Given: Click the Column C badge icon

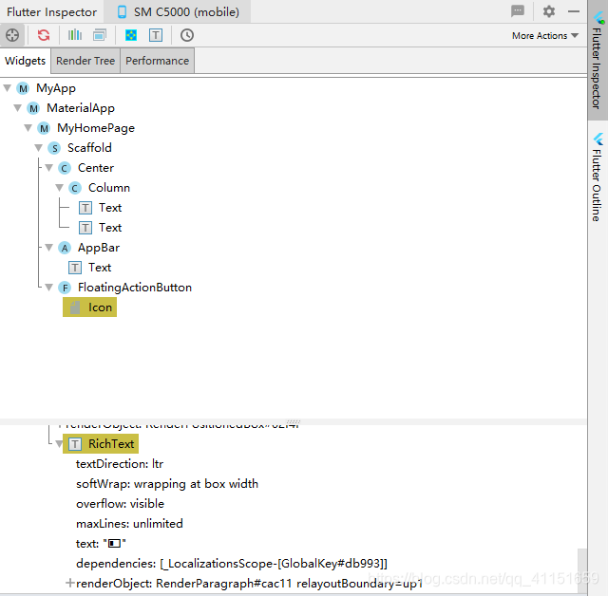Looking at the screenshot, I should coord(75,188).
